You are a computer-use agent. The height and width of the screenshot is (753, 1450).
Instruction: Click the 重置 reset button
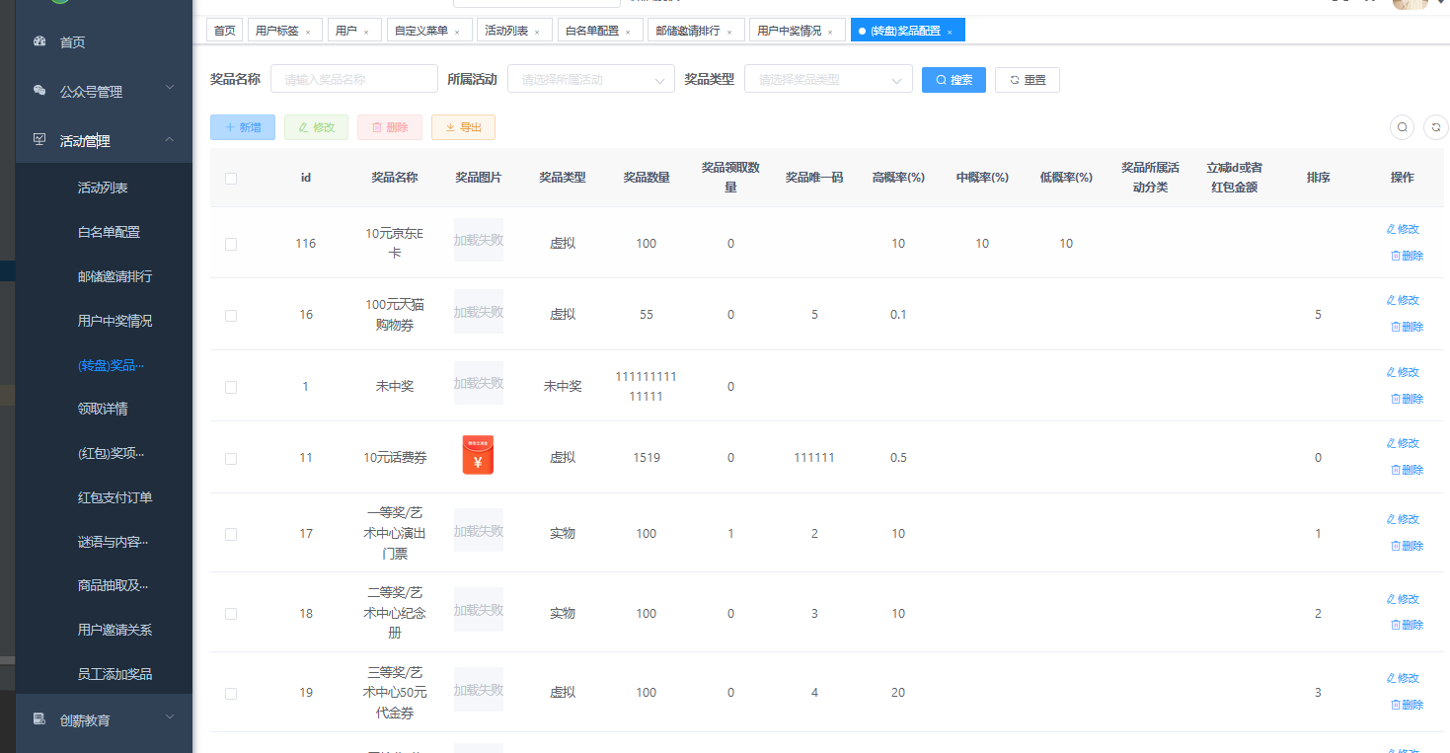(1028, 80)
